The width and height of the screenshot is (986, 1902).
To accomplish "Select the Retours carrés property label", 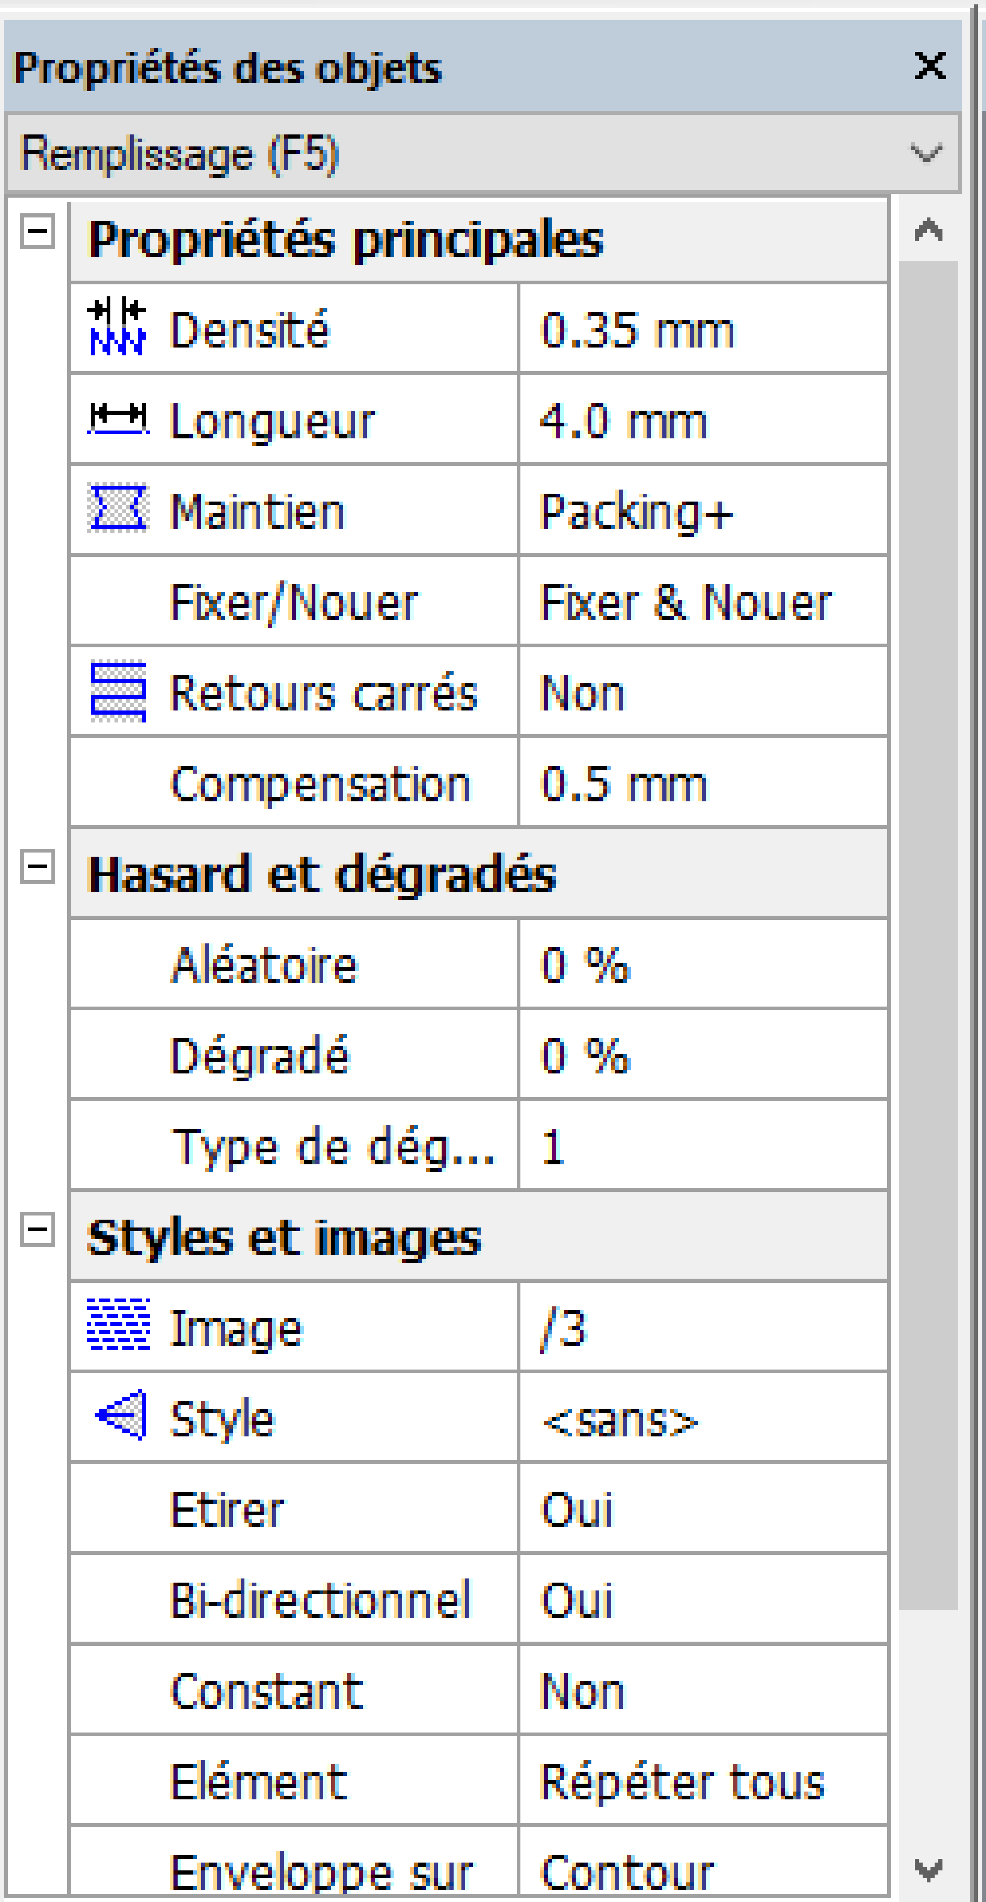I will click(324, 692).
